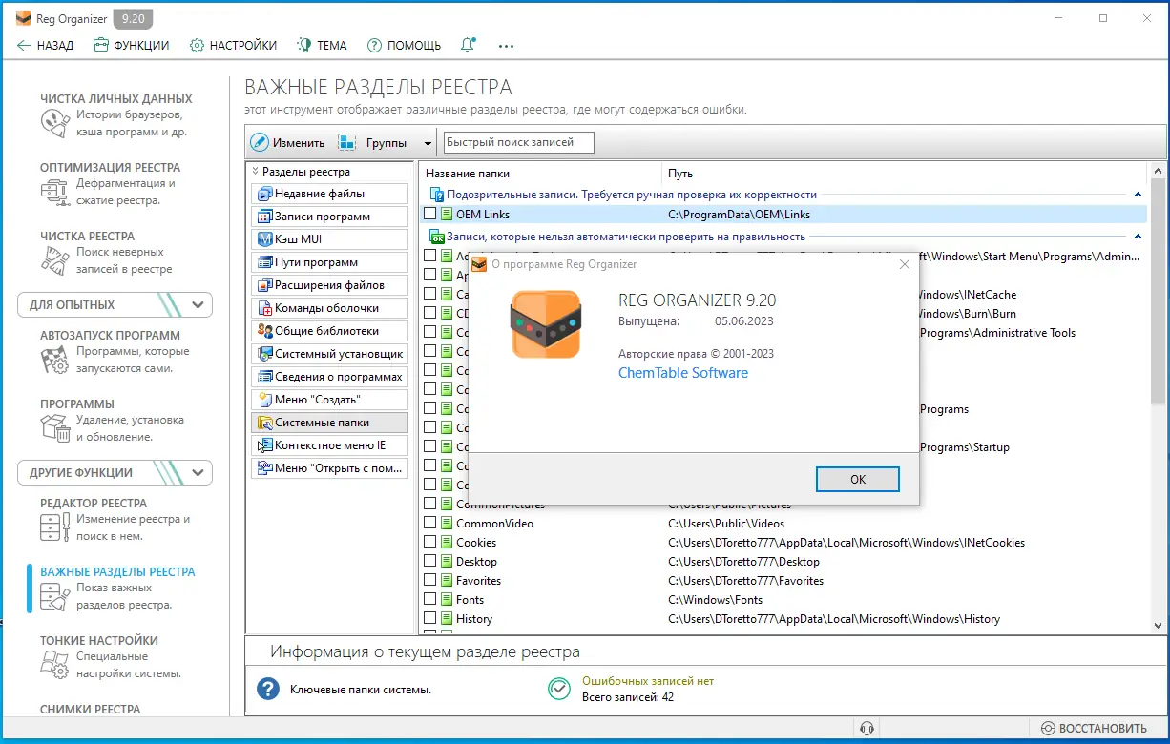
Task: Click the three-dots more menu
Action: (506, 45)
